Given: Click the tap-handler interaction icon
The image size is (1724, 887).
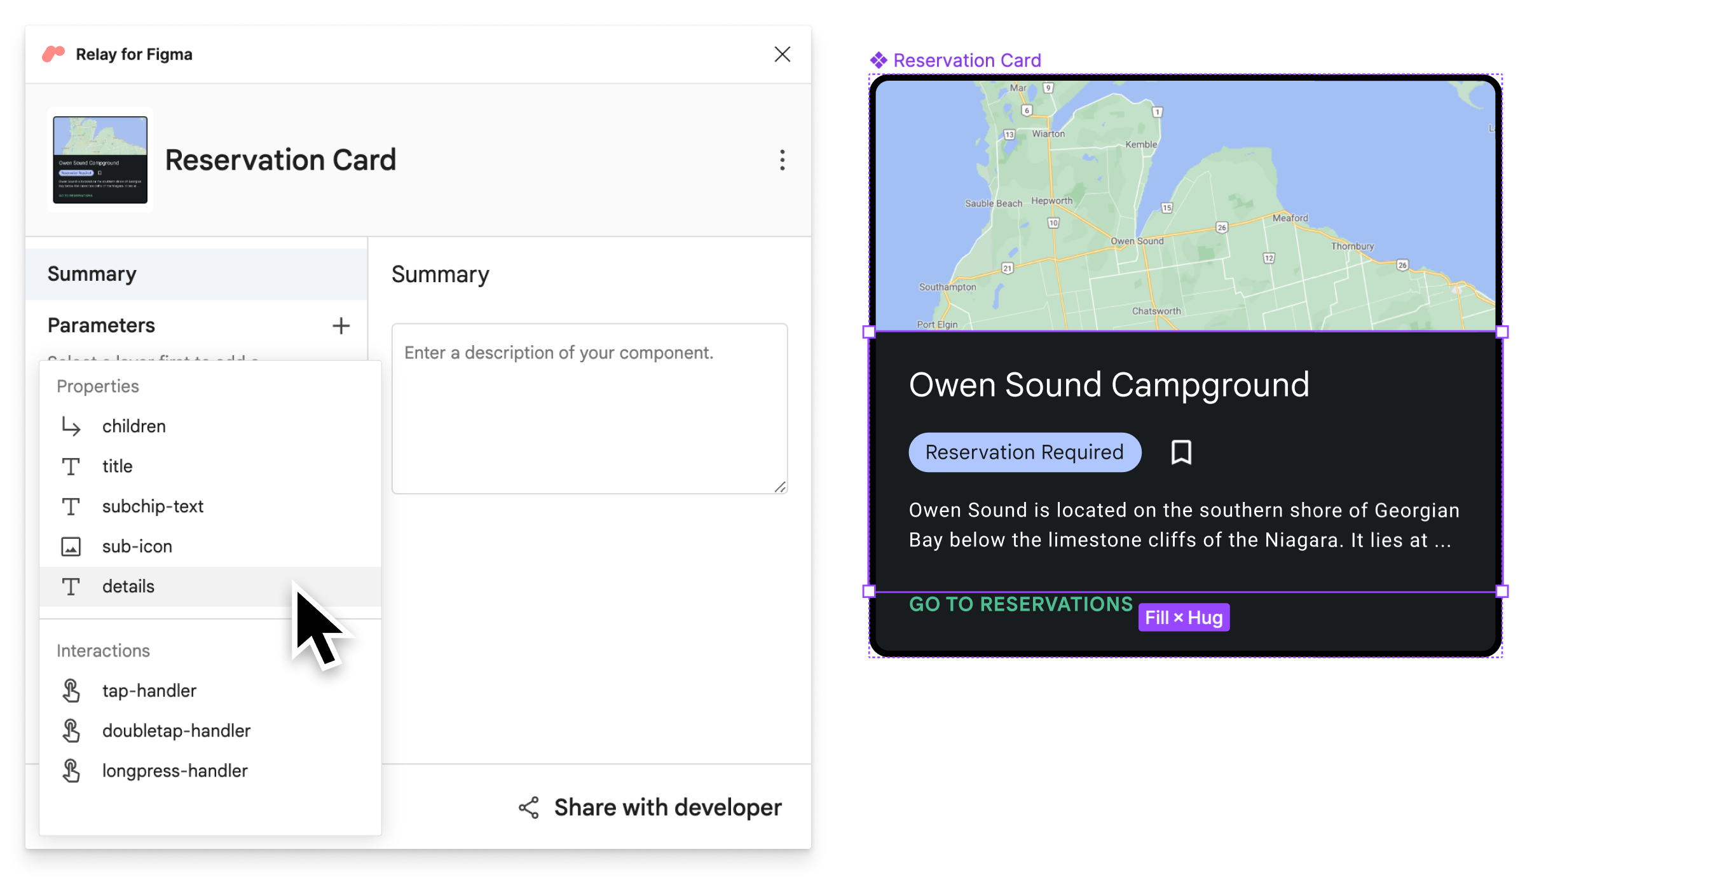Looking at the screenshot, I should point(71,690).
